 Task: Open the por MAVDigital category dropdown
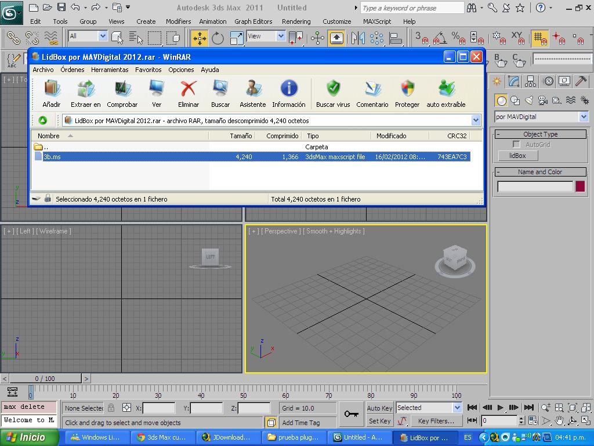point(584,117)
